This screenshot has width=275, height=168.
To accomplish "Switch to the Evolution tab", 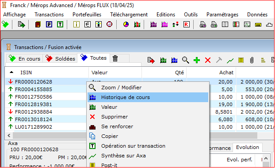I will [248, 147].
